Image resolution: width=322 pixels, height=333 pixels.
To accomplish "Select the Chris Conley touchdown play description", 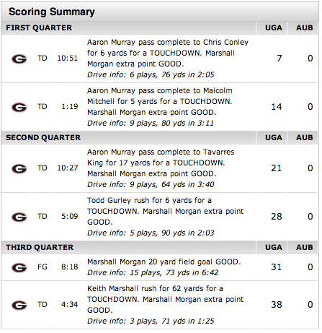I will point(168,53).
